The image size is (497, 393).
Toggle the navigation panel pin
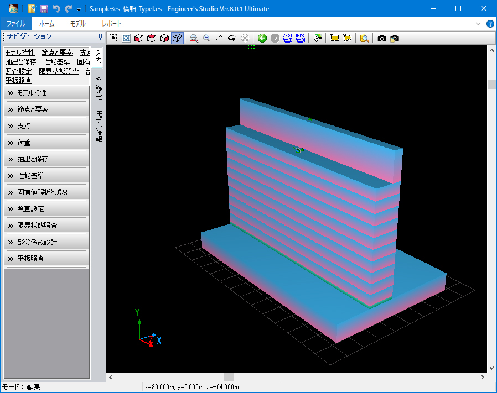coord(100,37)
